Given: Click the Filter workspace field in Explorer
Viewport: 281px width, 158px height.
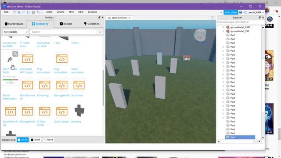Looking at the screenshot, I should pos(241,22).
